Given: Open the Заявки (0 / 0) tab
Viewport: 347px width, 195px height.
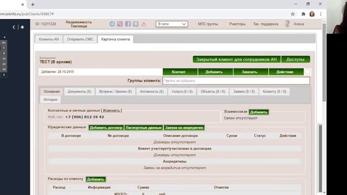Looking at the screenshot, I should coord(244,92).
